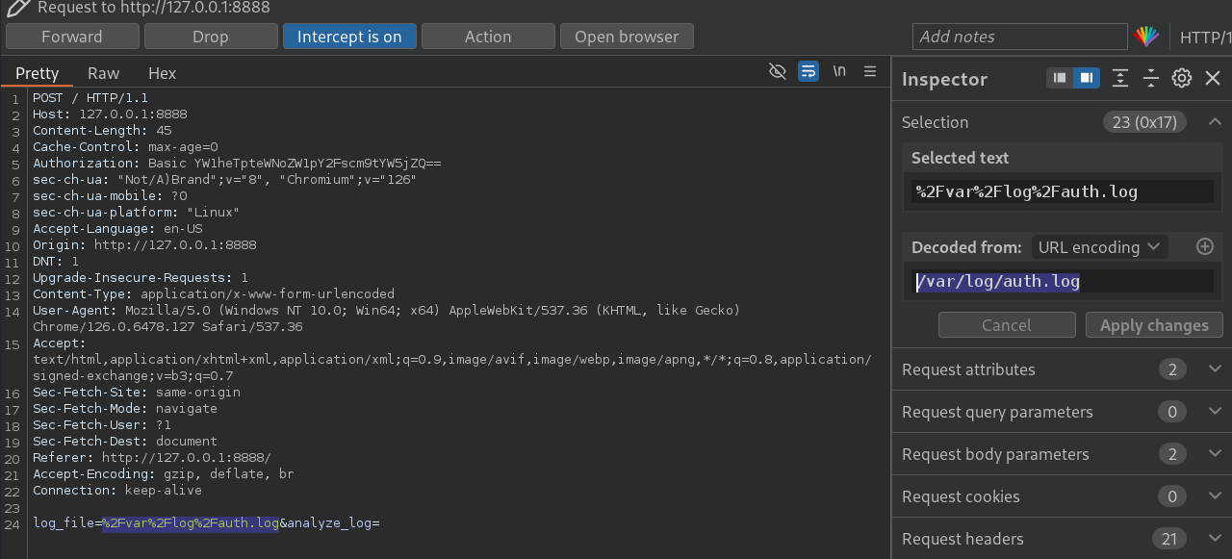Image resolution: width=1232 pixels, height=559 pixels.
Task: Click the Sec-Fetch-Mode: navigate line
Action: coord(125,409)
